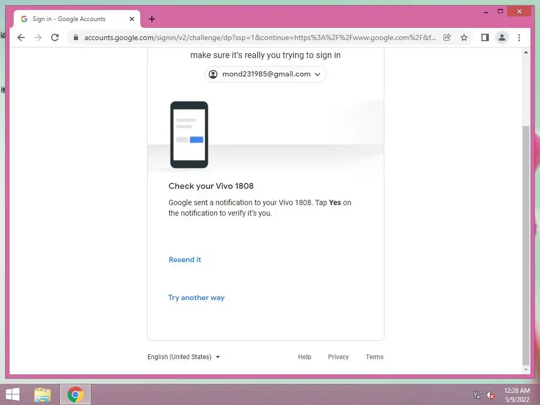Click the muted volume icon in tray
The image size is (540, 405).
pos(490,394)
